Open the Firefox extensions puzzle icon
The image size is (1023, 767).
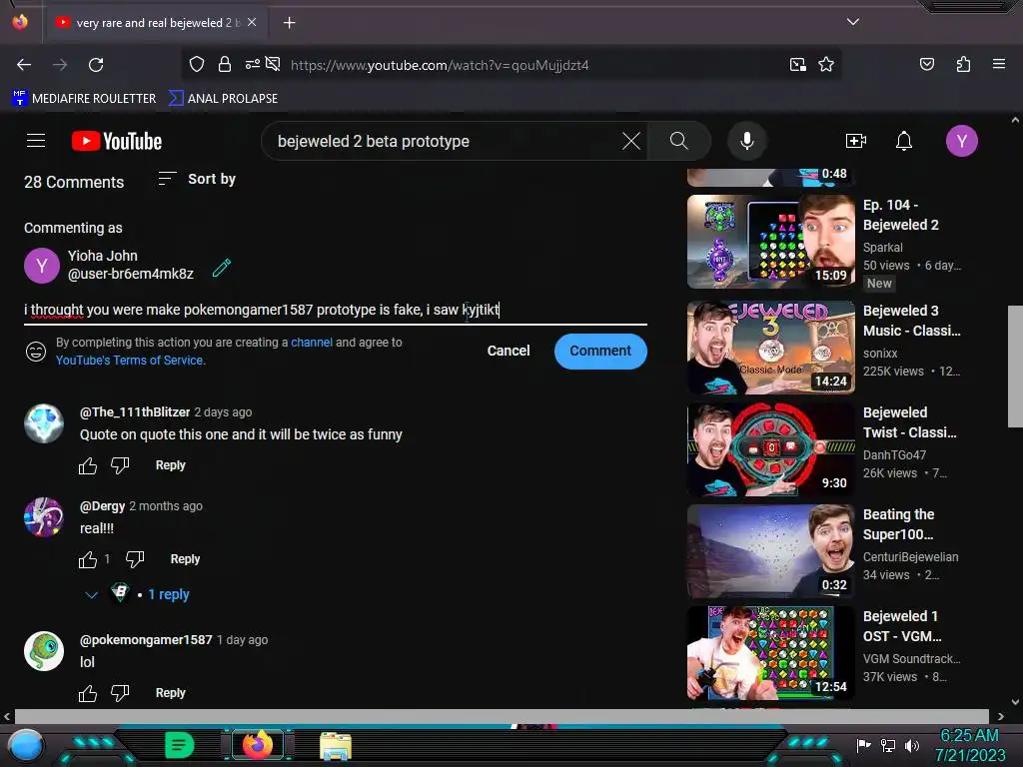(963, 64)
